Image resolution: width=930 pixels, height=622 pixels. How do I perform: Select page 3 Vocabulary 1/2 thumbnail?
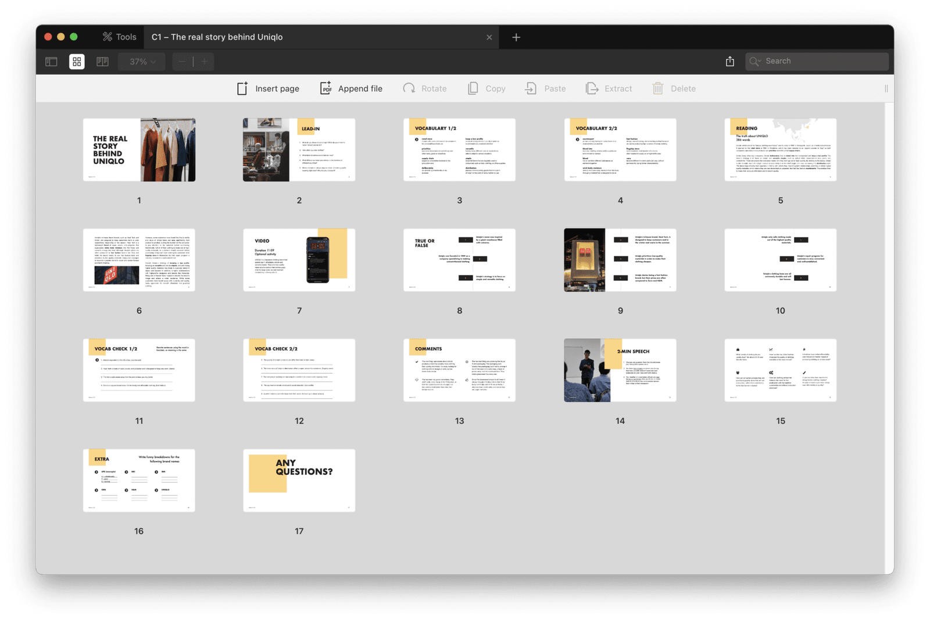pos(459,150)
